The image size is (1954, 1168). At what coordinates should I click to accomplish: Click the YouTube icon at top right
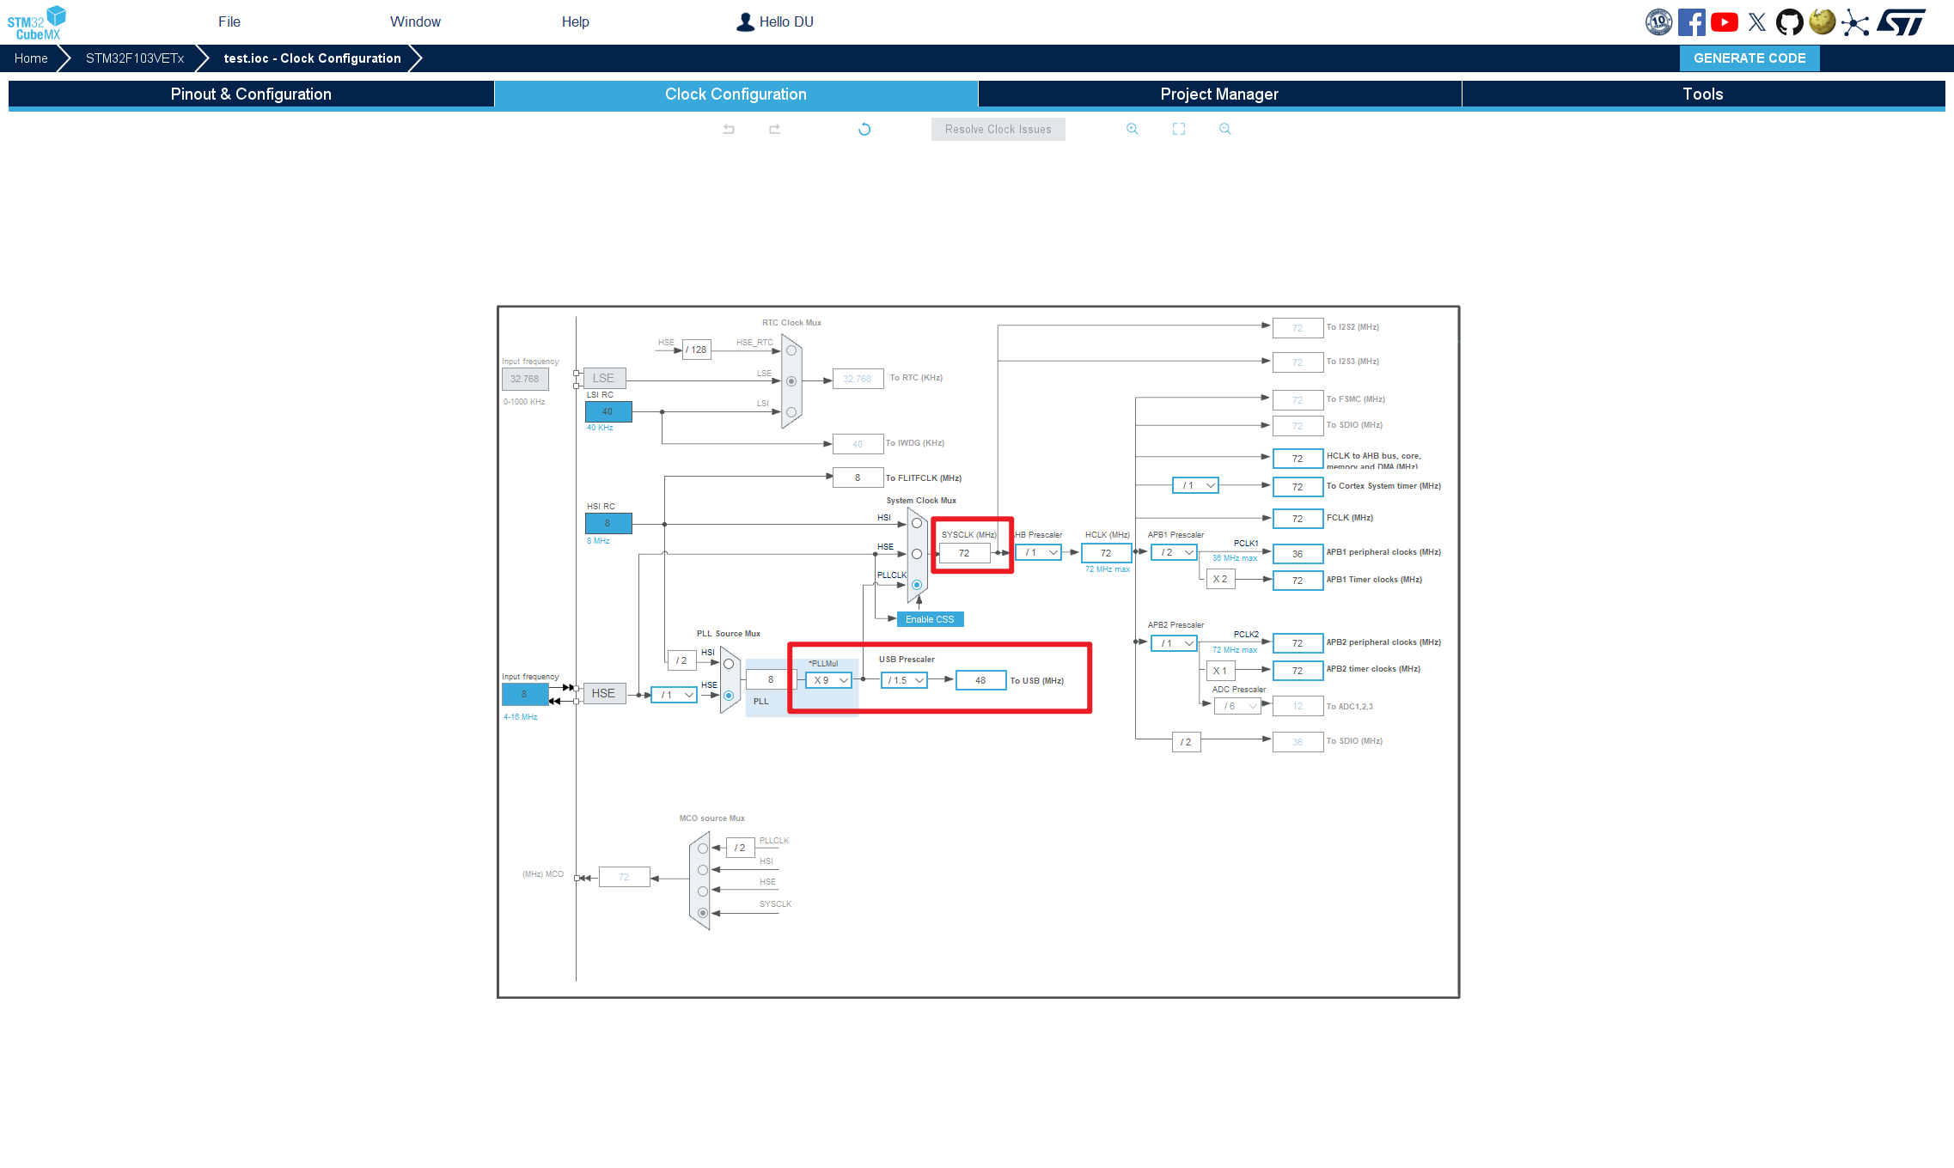pos(1725,21)
